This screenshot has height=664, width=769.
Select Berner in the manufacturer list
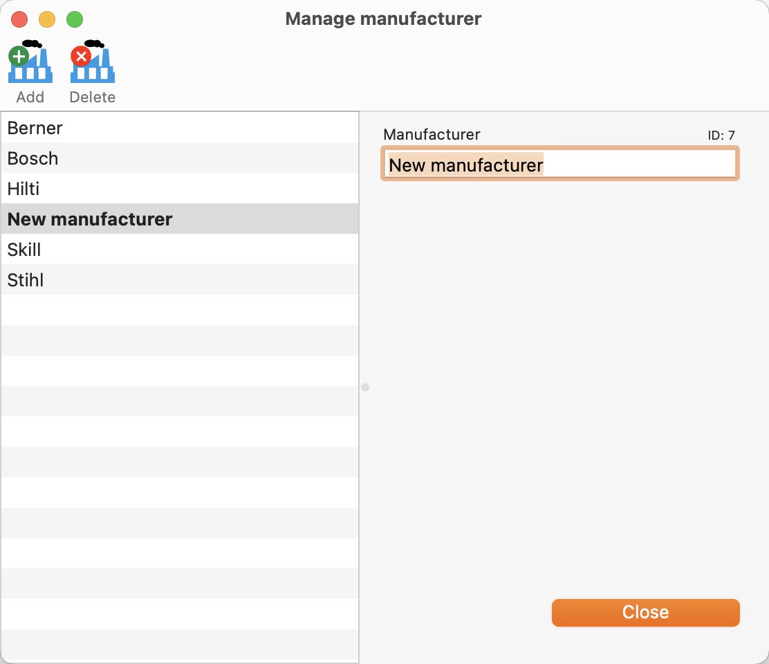point(180,128)
